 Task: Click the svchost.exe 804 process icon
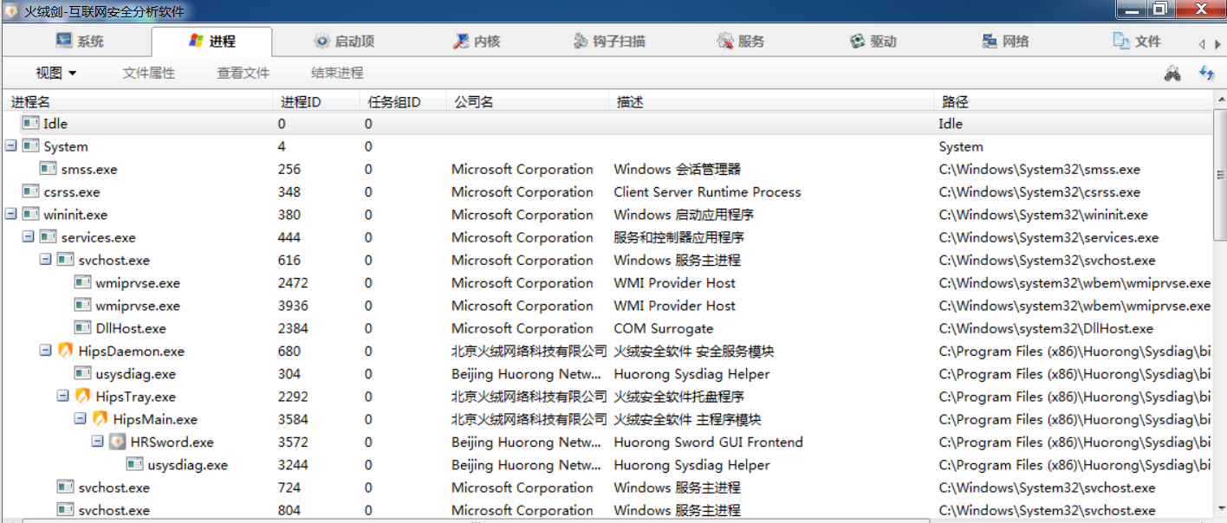tap(65, 510)
